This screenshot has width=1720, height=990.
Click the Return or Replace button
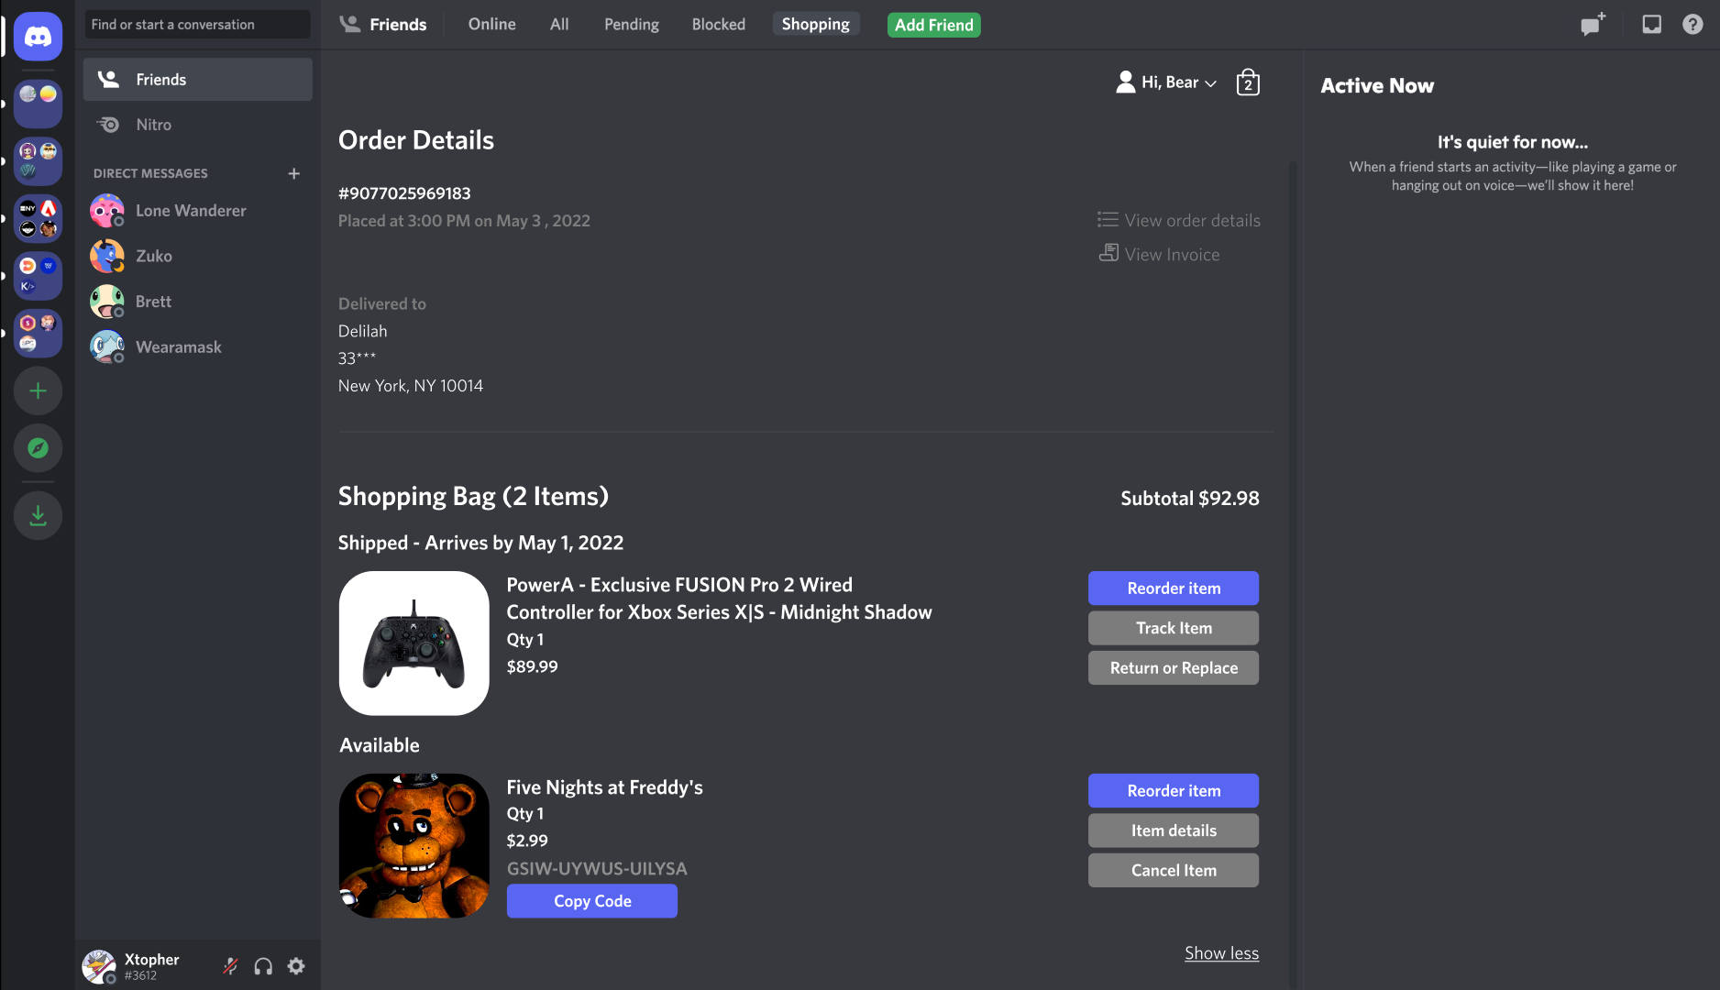coord(1174,668)
